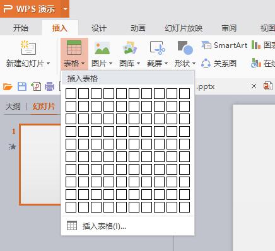Collapse the 表格 dropdown arrow
The height and width of the screenshot is (251, 275).
pos(83,63)
